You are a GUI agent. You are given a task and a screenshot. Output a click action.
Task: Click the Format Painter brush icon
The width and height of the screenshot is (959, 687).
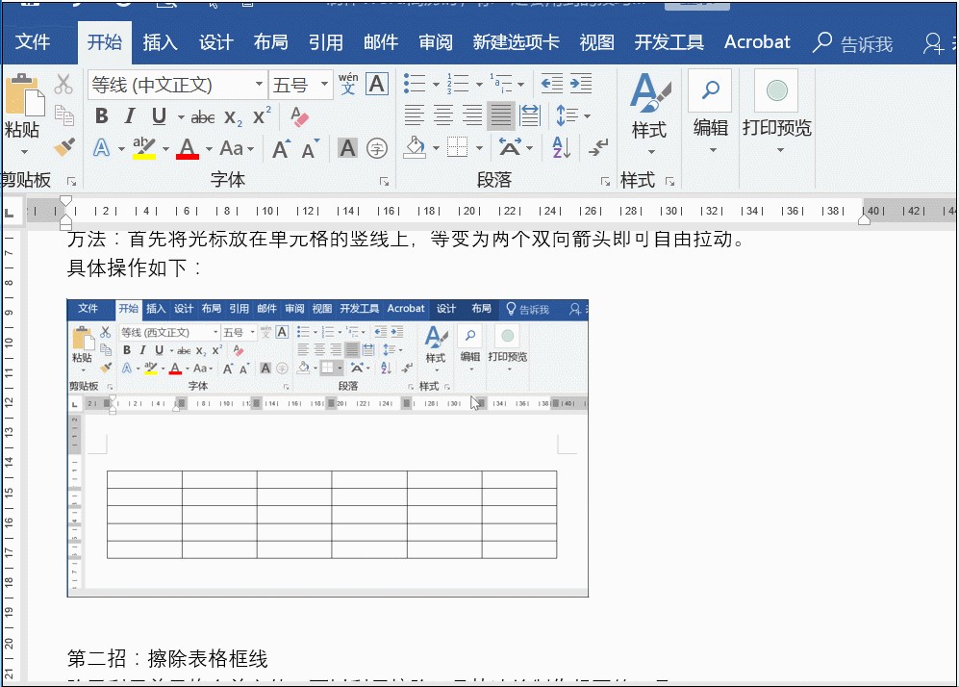tap(64, 147)
